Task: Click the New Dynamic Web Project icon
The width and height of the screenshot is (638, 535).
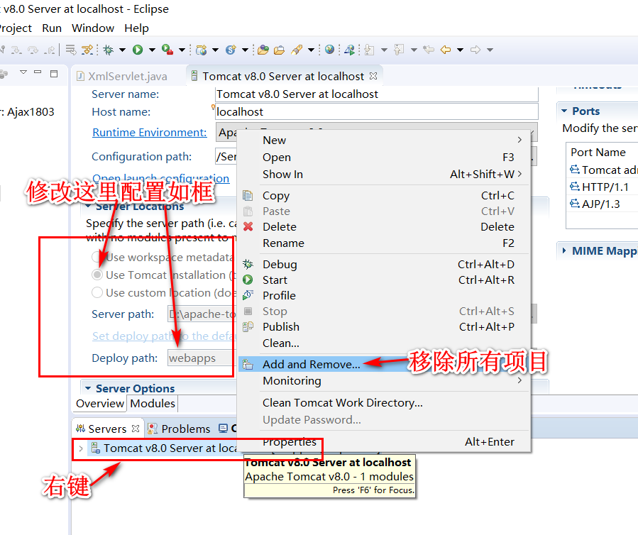Action: click(201, 50)
